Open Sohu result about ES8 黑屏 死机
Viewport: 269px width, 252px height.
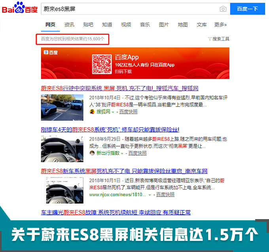(119, 88)
